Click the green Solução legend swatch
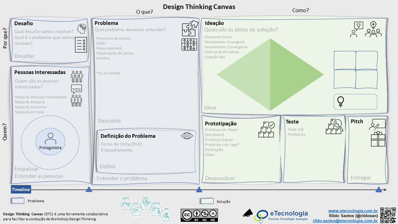Viewport: 398px width, 224px height. [207, 201]
